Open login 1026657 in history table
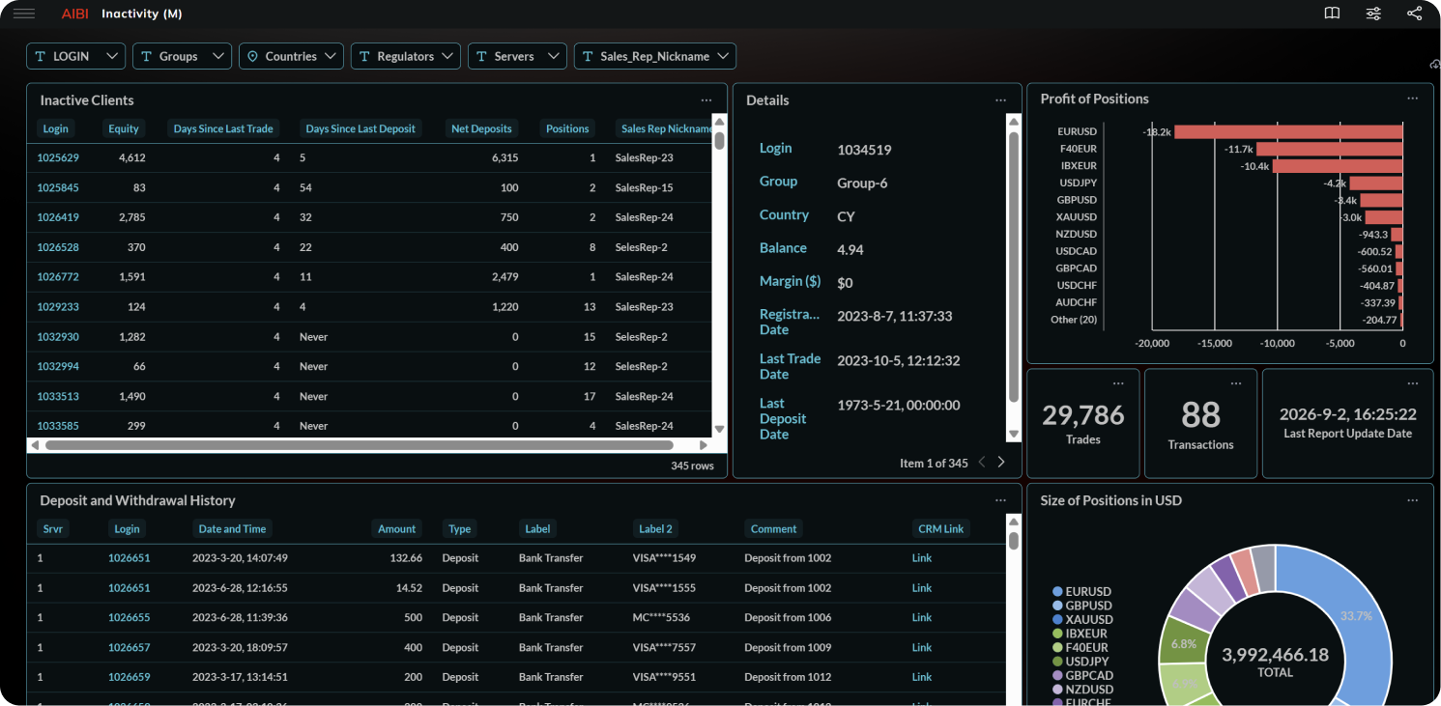Viewport: 1441px width, 706px height. (x=130, y=647)
